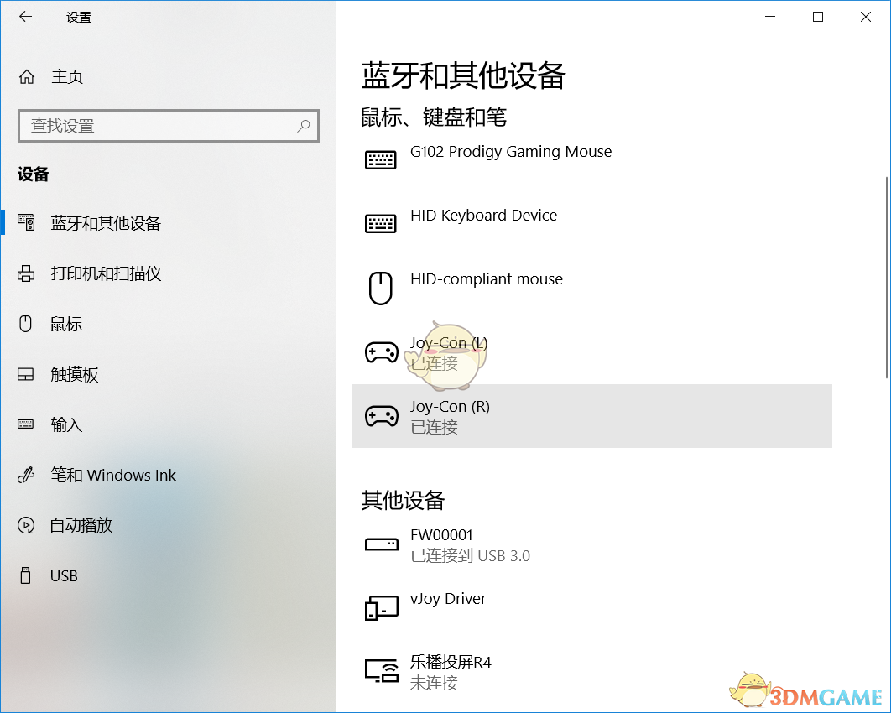Click 未连接 status under 乐播投屏R4
This screenshot has height=713, width=891.
point(434,682)
